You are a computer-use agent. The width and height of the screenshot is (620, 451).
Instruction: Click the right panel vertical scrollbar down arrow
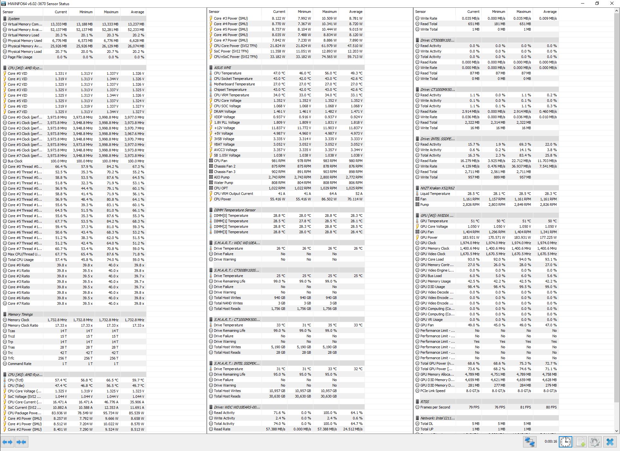[x=617, y=431]
